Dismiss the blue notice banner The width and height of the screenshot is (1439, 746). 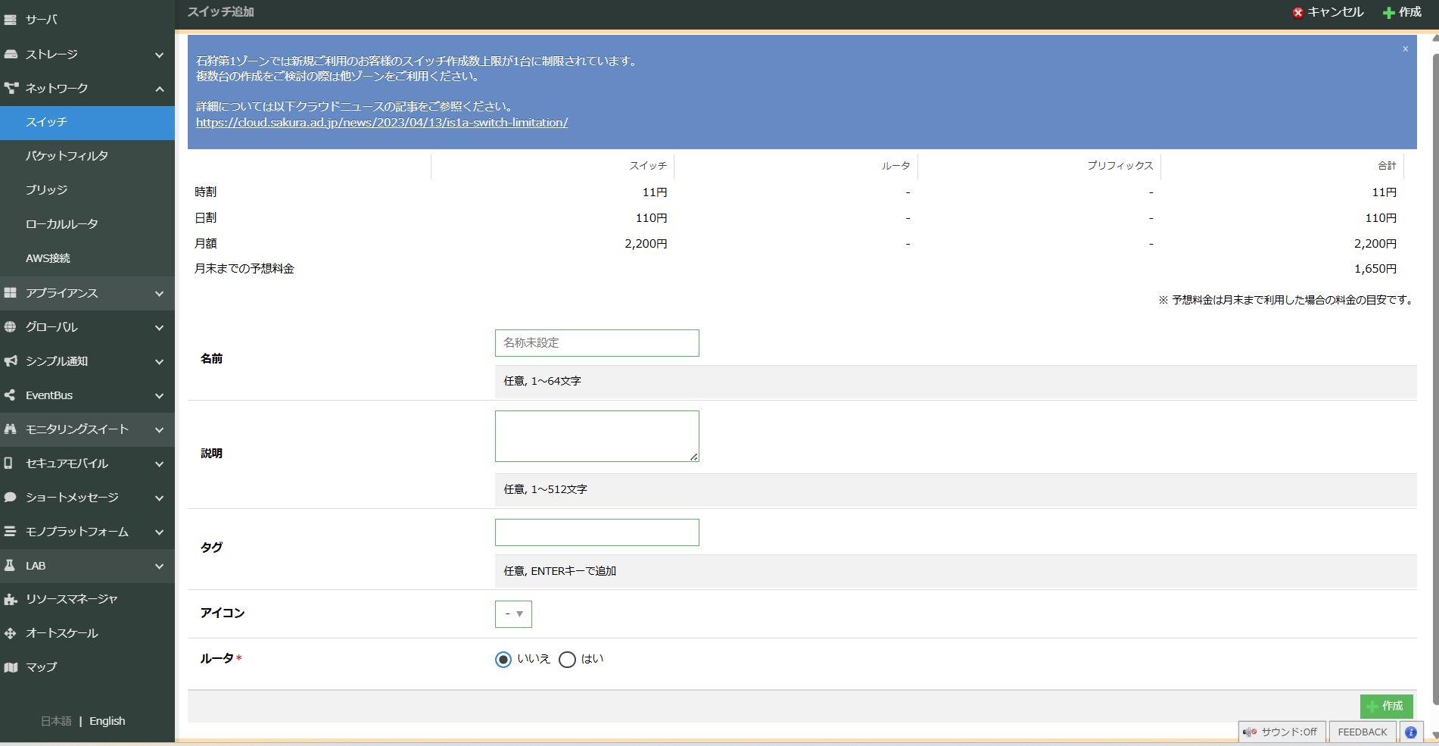1406,49
